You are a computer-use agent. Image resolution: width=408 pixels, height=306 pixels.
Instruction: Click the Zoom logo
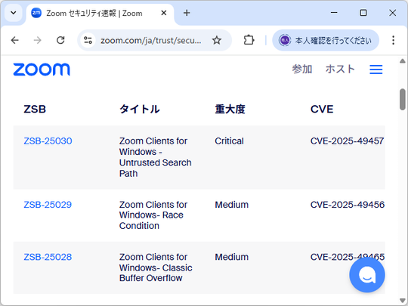(x=42, y=70)
